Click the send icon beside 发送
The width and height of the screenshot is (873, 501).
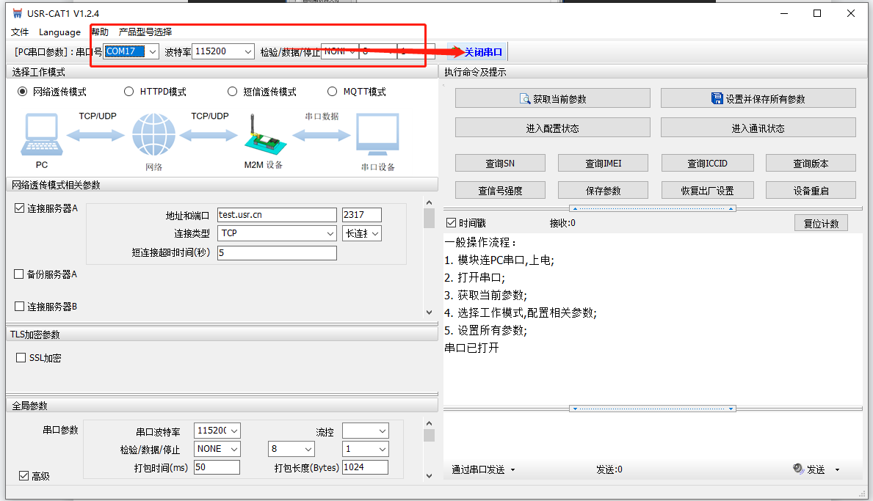[x=798, y=469]
